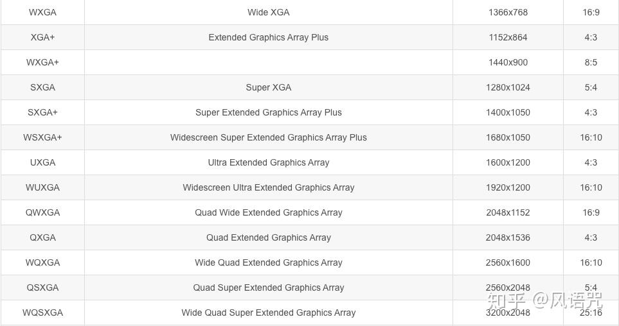The height and width of the screenshot is (326, 619).
Task: Select the WXGA+ row label
Action: (42, 62)
